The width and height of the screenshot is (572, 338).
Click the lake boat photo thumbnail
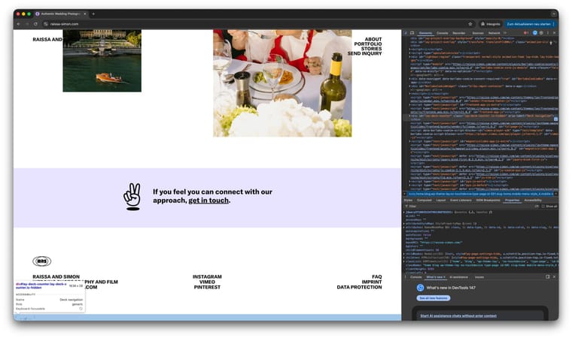coord(102,60)
